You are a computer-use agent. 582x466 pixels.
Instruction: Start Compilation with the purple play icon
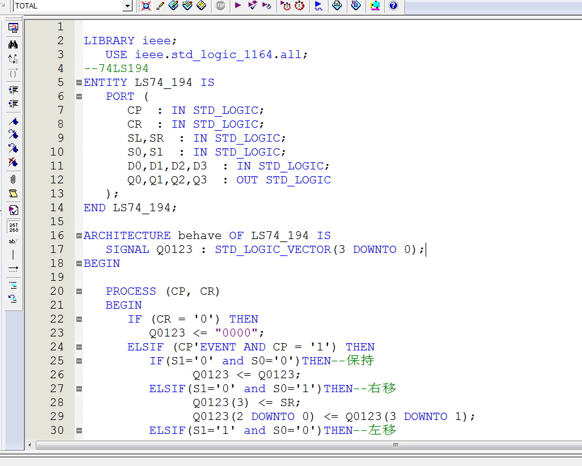(238, 5)
